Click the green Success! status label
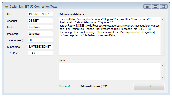172x97 pixels. [x=64, y=86]
